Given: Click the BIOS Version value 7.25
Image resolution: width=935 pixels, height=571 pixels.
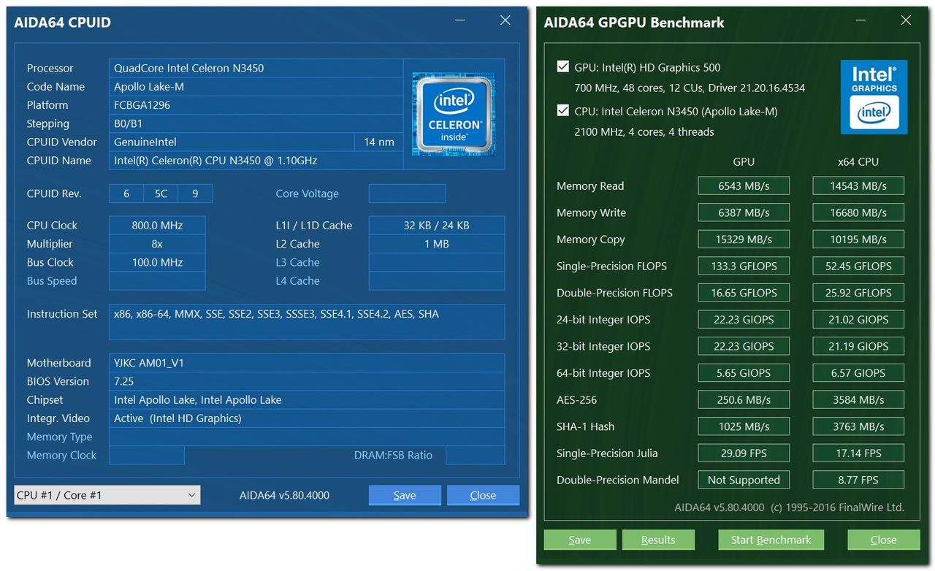Looking at the screenshot, I should [x=307, y=381].
